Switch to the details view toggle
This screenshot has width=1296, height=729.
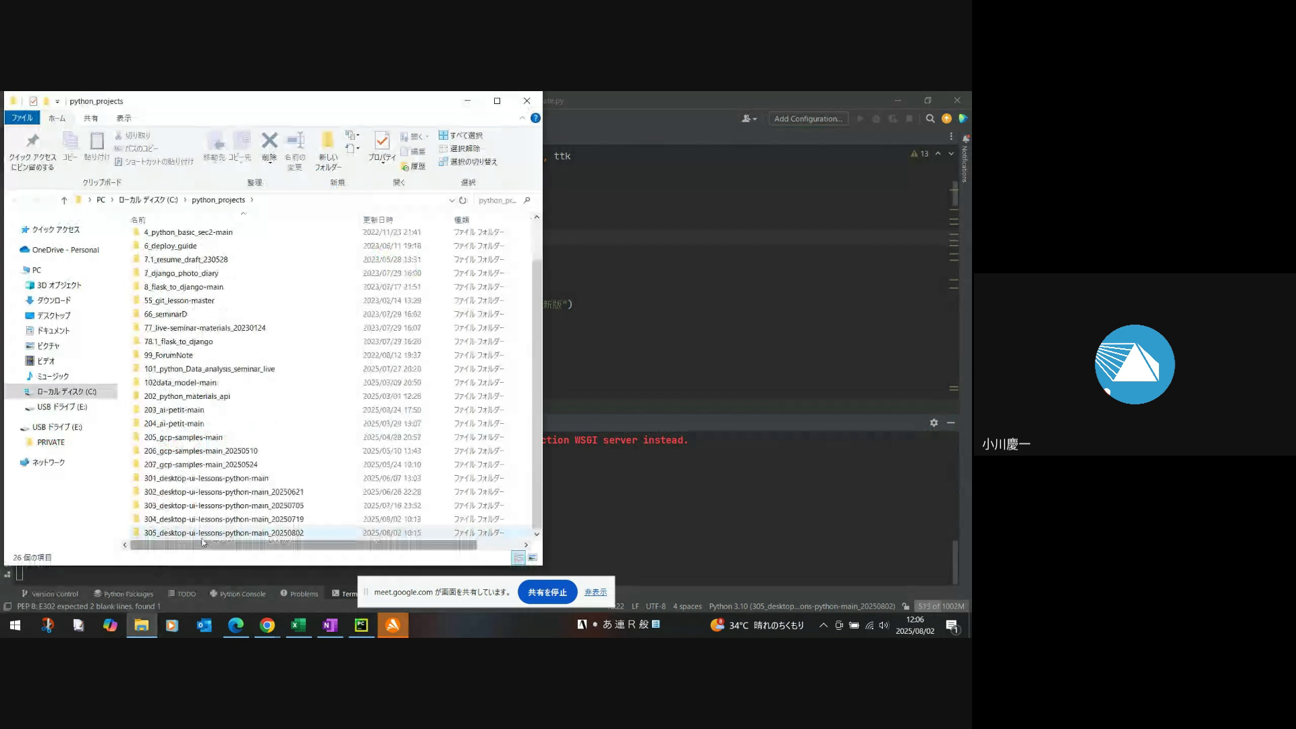[x=518, y=558]
